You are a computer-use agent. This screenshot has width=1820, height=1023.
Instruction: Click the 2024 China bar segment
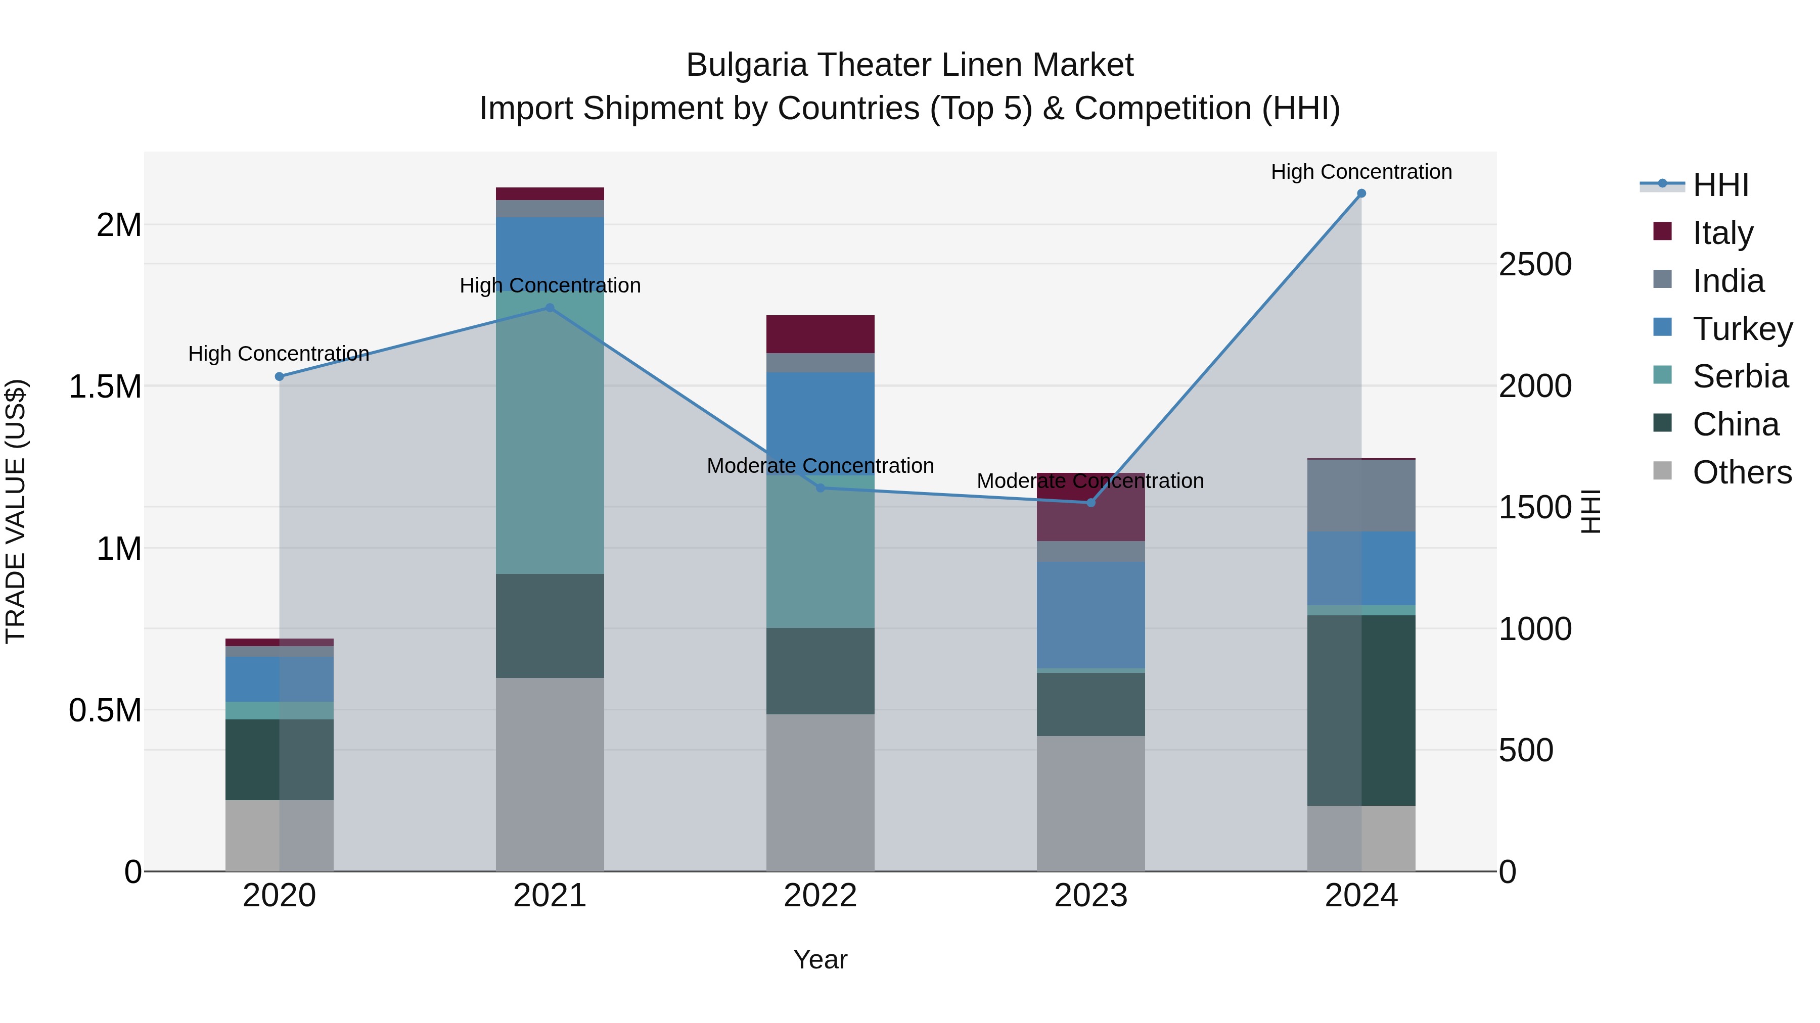click(x=1361, y=710)
